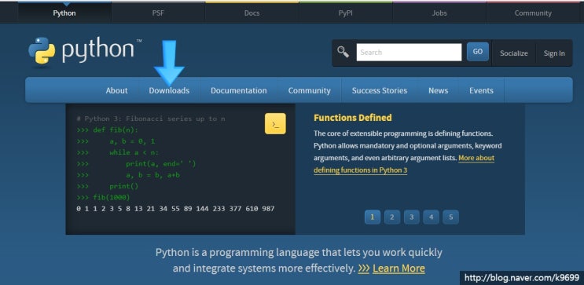Select slide 1 in the carousel
This screenshot has height=285, width=584.
[373, 217]
